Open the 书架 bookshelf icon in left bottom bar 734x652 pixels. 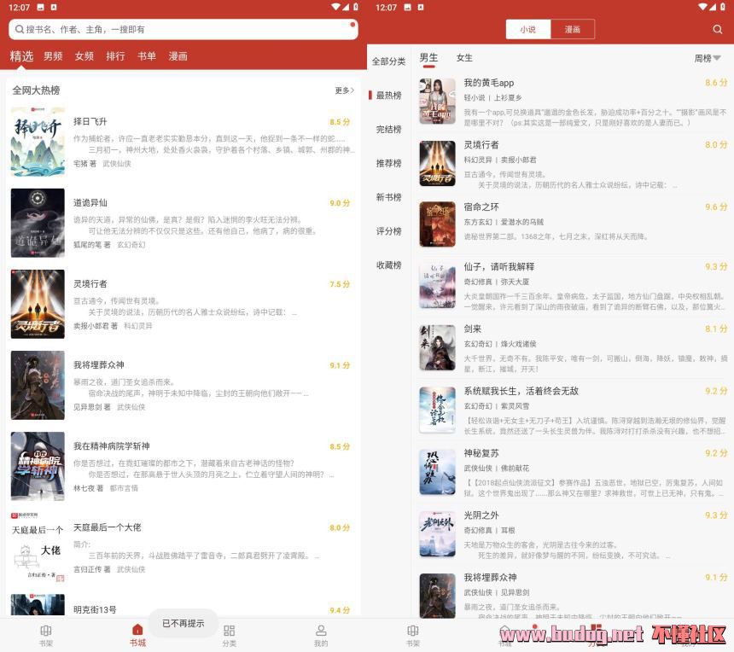click(46, 631)
